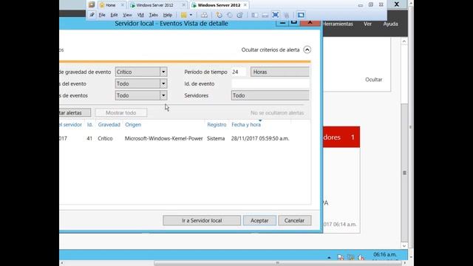Click the take snapshot toolbar icon

click(x=219, y=15)
